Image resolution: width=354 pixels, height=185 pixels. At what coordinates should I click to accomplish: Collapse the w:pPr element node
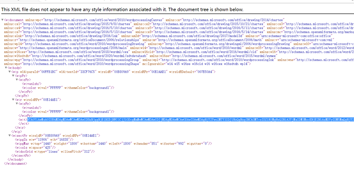coord(13,76)
